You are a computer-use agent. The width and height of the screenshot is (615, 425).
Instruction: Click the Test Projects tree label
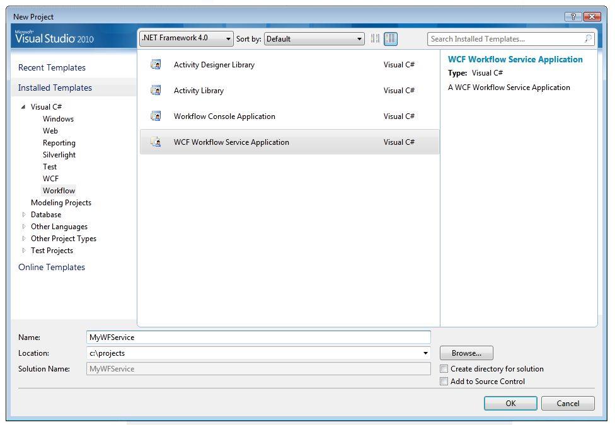tap(52, 251)
